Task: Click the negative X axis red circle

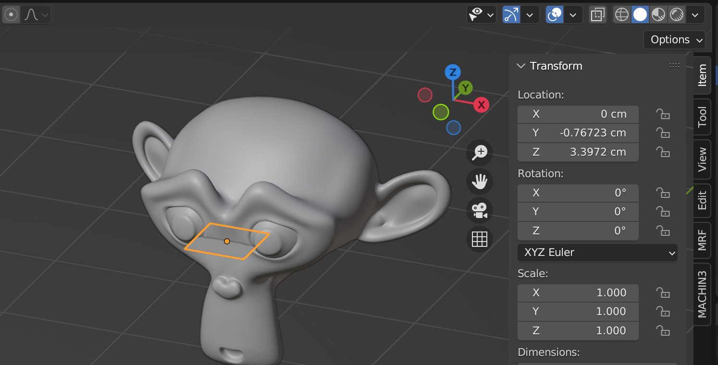Action: point(425,95)
